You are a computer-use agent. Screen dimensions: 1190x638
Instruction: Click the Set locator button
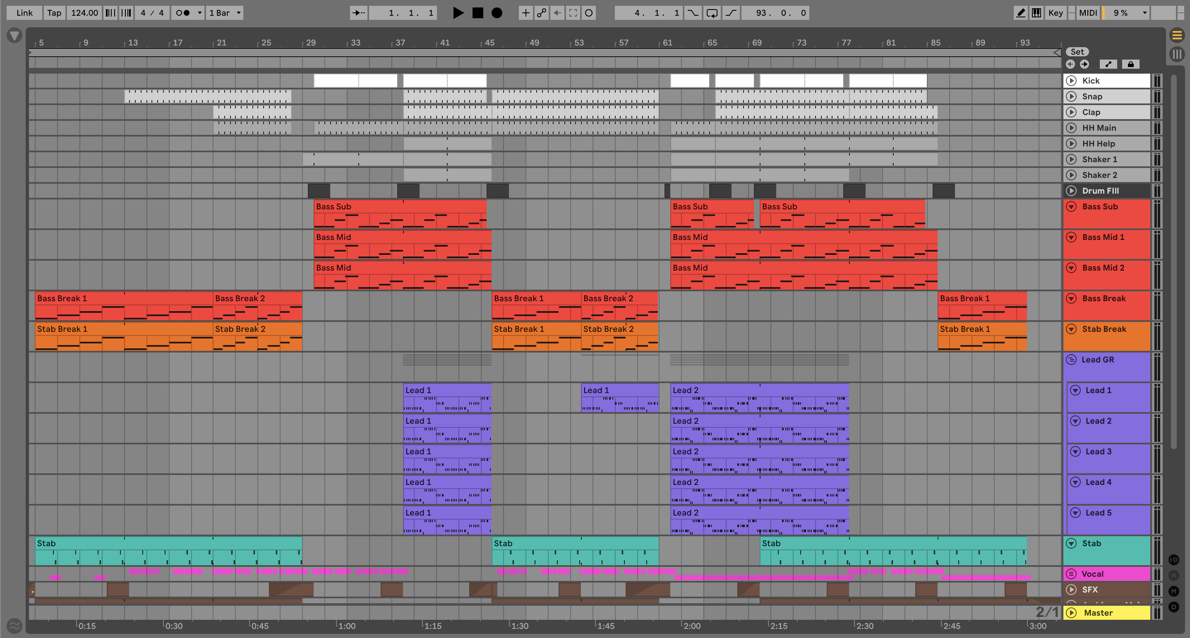(x=1077, y=52)
